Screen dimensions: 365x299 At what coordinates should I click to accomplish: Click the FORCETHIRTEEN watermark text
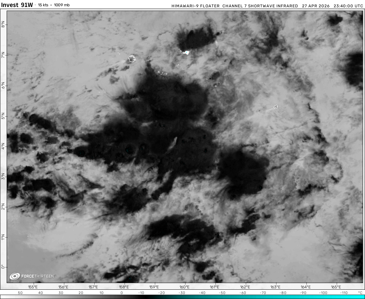click(x=37, y=276)
